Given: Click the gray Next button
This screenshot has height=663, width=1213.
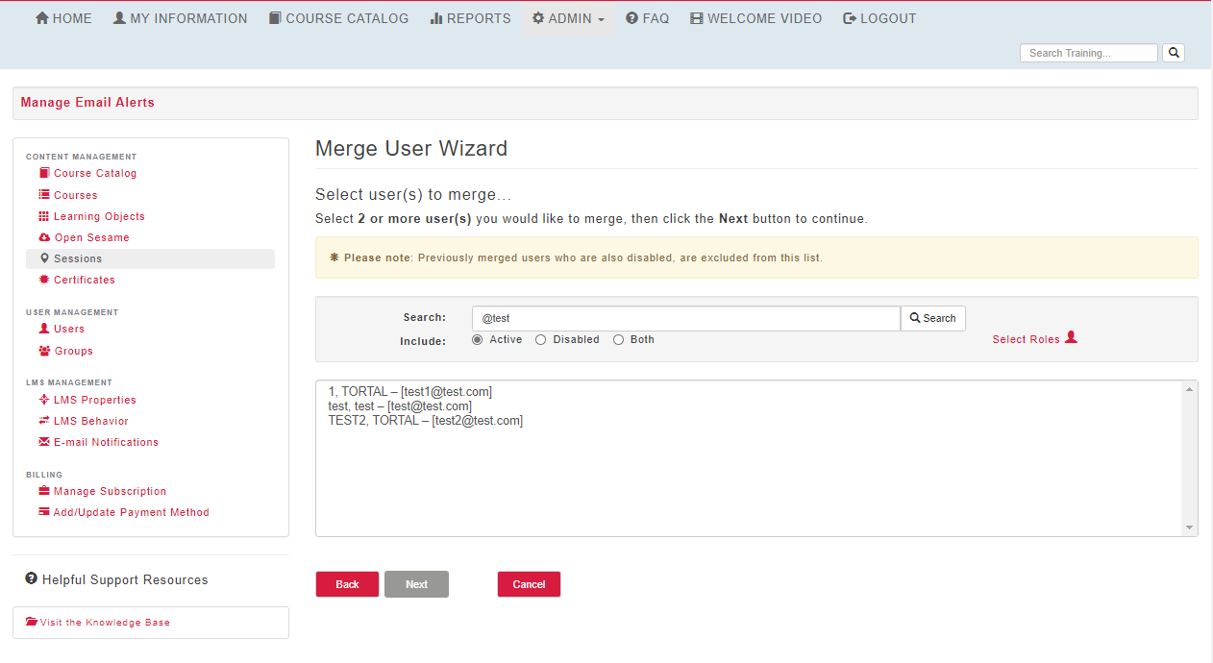Looking at the screenshot, I should coord(416,584).
